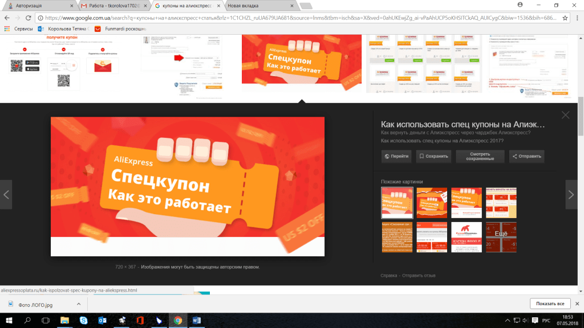The height and width of the screenshot is (328, 584).
Task: Open the Сервисы apps shortcut
Action: [19, 28]
